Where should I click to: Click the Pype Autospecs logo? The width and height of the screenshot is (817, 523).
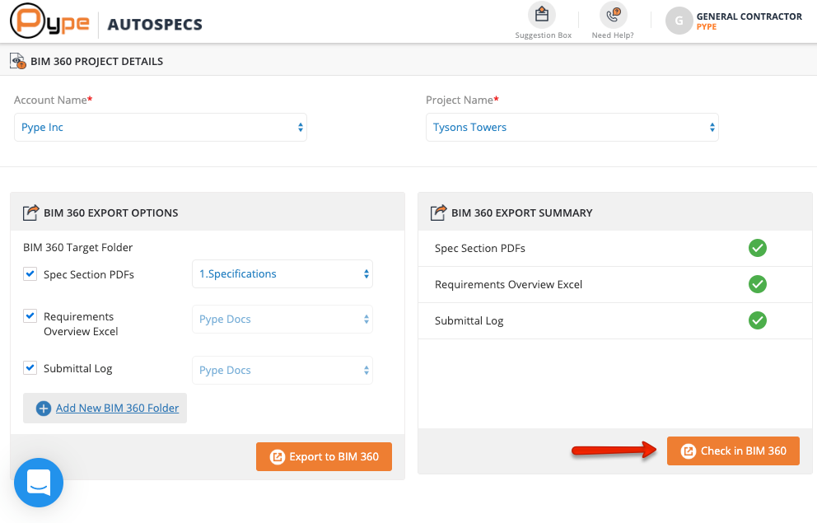106,23
